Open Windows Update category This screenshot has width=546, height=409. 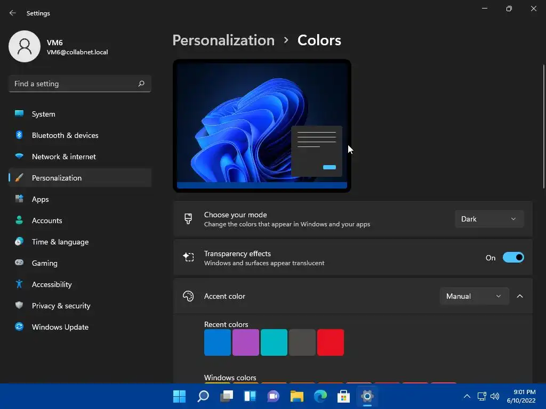[x=80, y=327]
